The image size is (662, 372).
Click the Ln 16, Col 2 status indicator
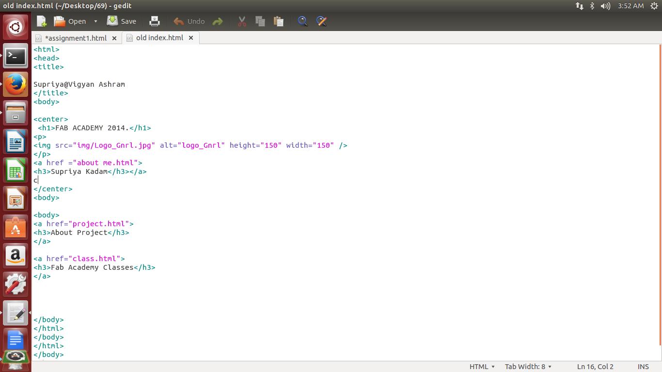pos(595,367)
